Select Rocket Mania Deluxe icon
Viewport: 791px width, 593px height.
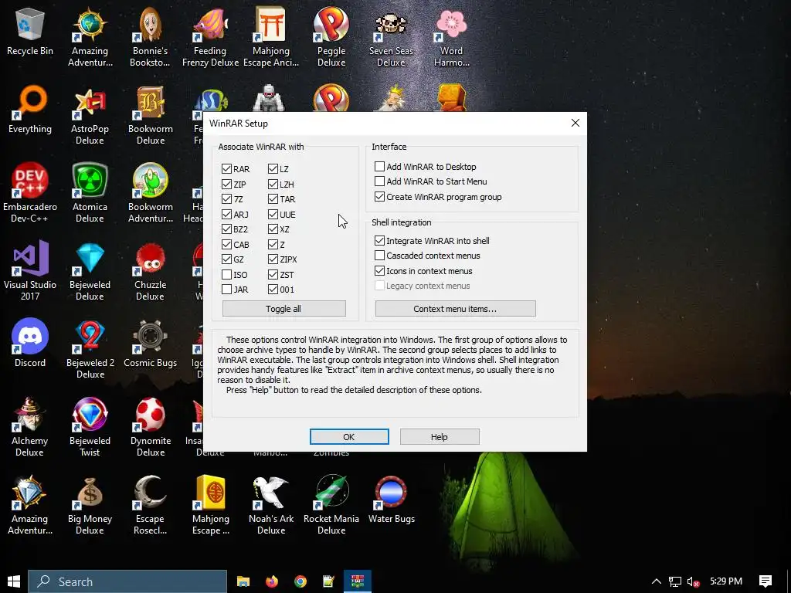[x=331, y=506]
